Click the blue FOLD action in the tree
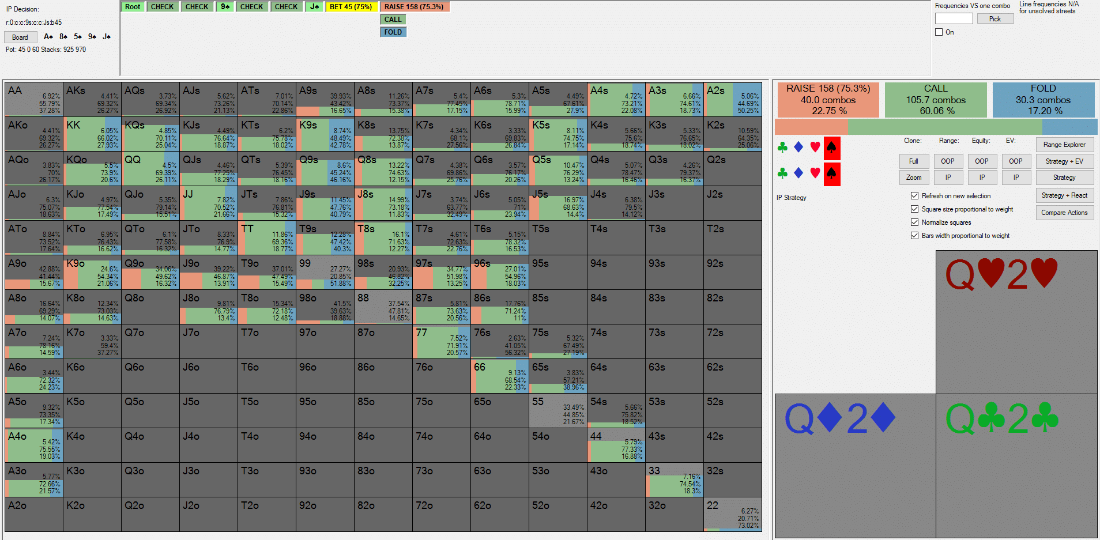 click(393, 32)
